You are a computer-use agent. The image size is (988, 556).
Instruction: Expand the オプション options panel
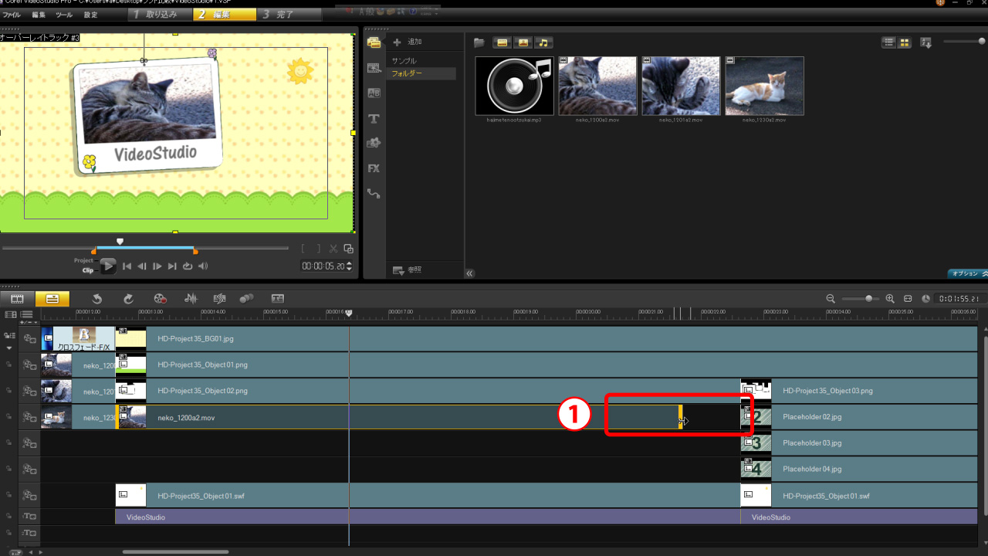point(967,273)
